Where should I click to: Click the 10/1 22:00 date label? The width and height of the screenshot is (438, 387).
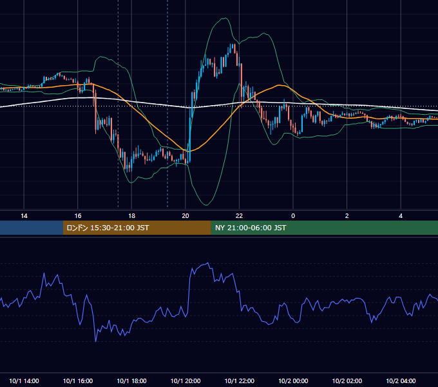(x=240, y=381)
